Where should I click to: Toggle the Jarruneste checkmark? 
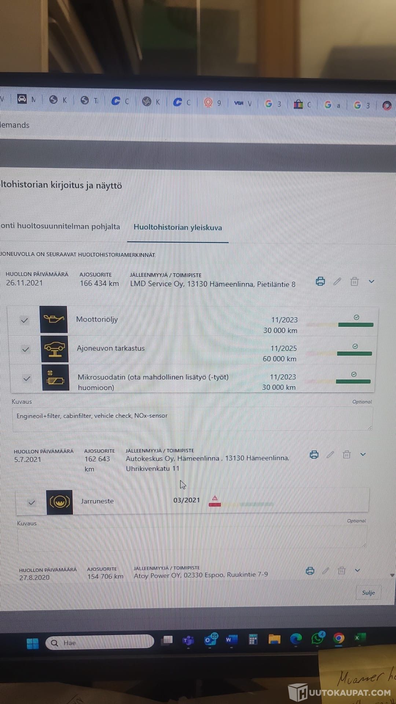32,503
